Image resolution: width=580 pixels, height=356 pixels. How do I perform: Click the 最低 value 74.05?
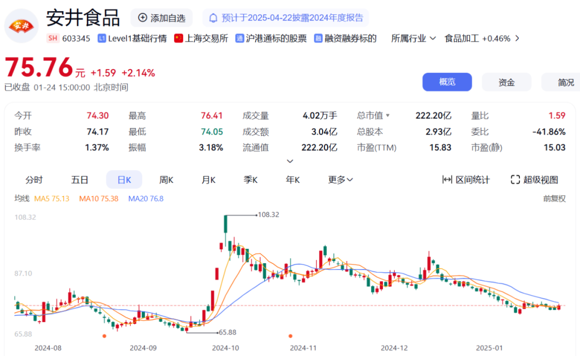tap(212, 131)
